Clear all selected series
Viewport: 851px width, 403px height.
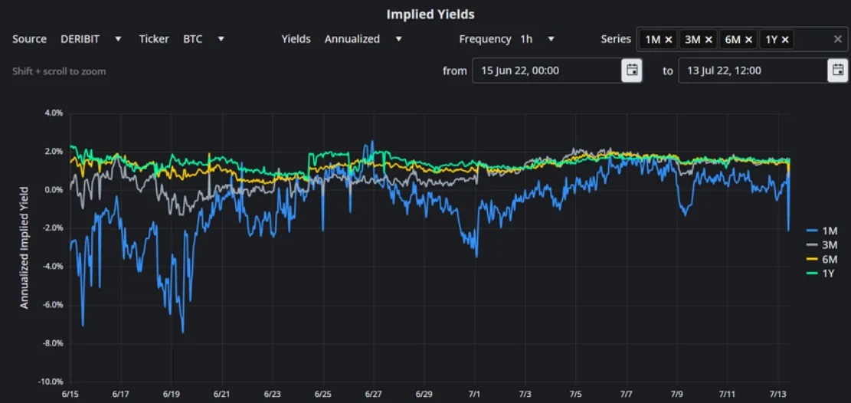click(x=838, y=39)
